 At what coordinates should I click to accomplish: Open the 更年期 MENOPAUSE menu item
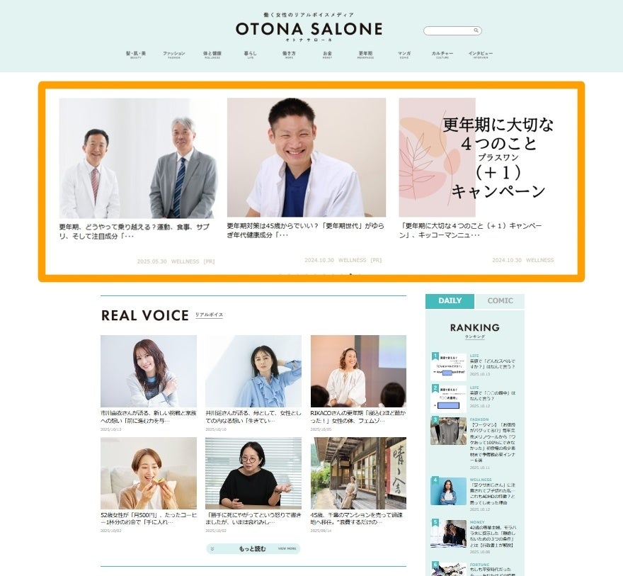[x=365, y=55]
